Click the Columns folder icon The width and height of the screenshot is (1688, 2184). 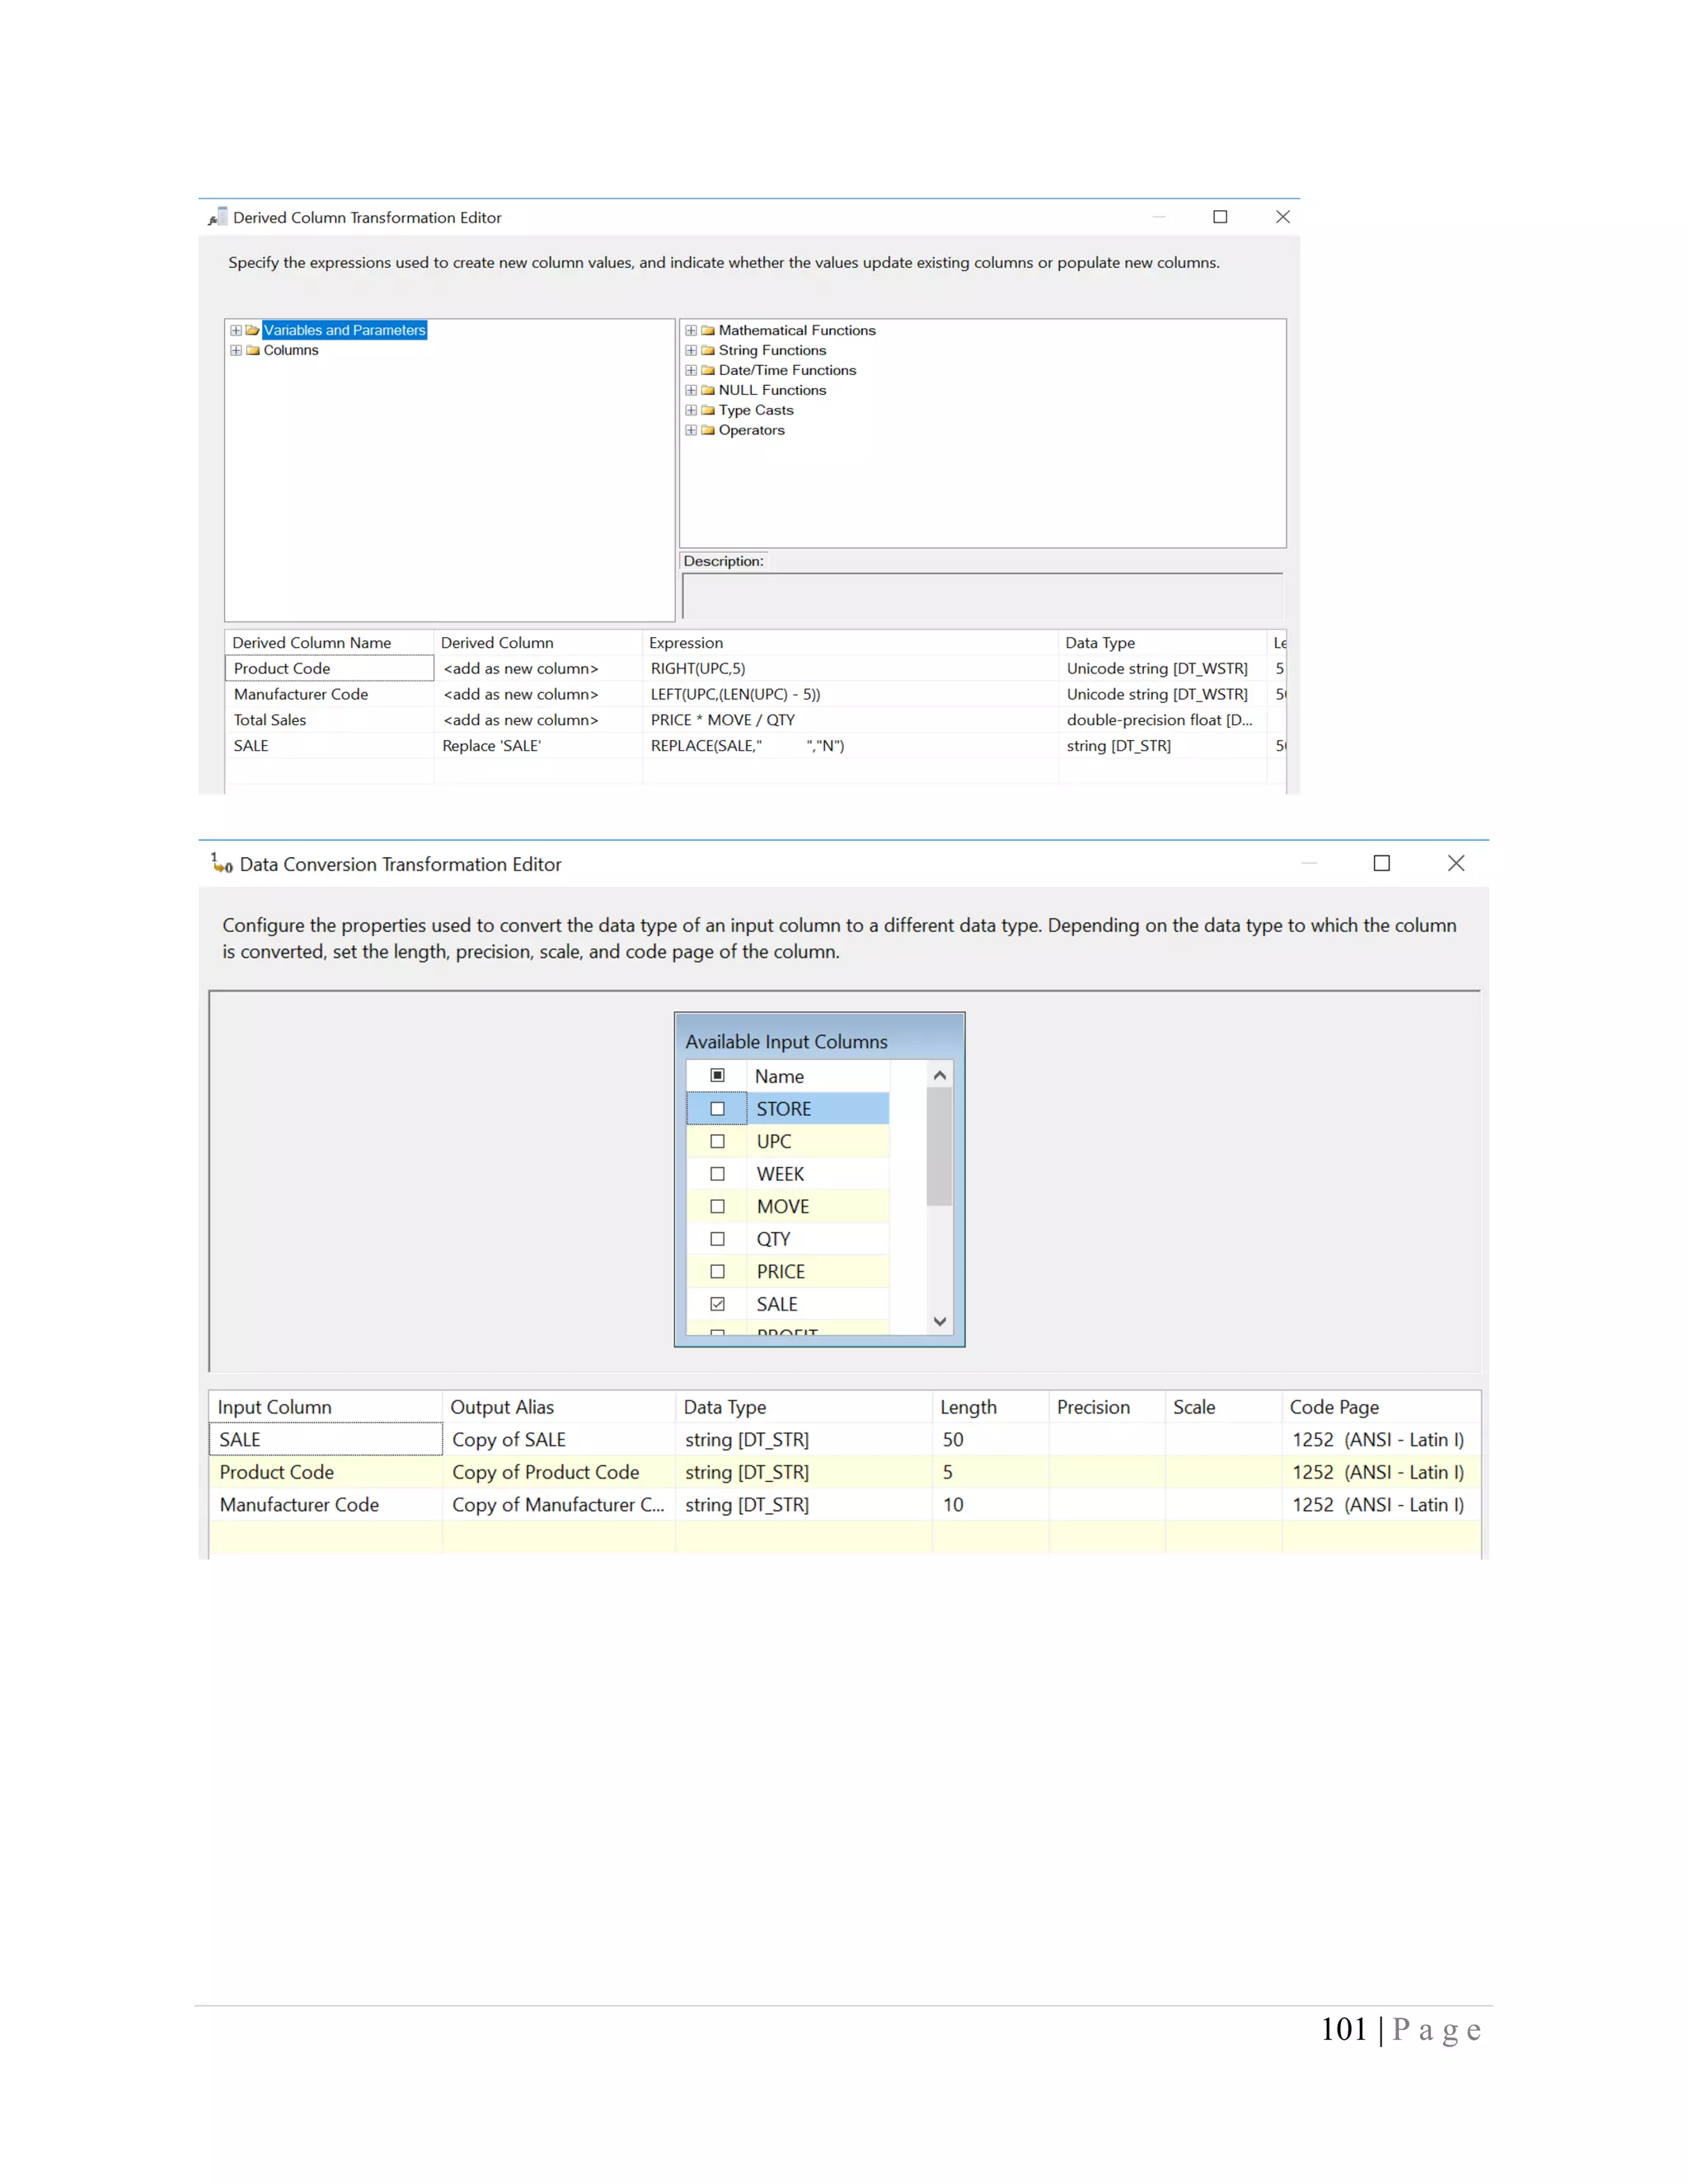(x=253, y=350)
